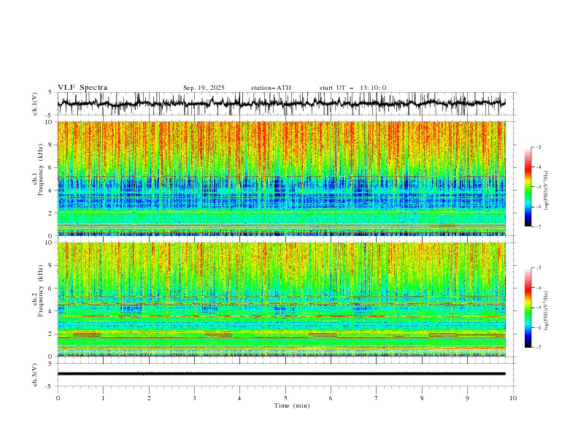The image size is (578, 447).
Task: Click the ch.1 spectrogram panel
Action: point(281,178)
